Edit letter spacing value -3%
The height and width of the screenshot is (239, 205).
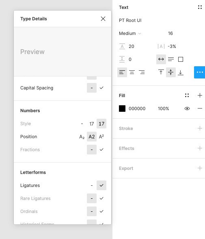pos(172,46)
